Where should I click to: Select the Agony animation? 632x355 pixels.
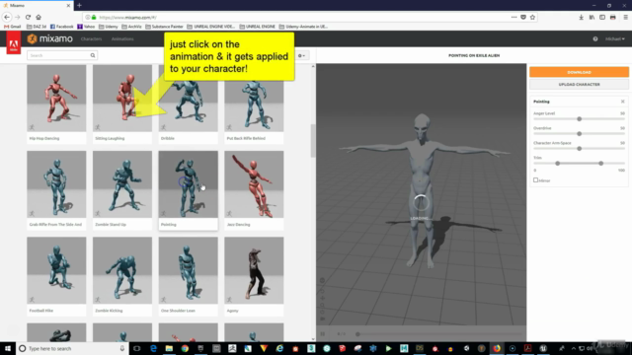coord(254,276)
